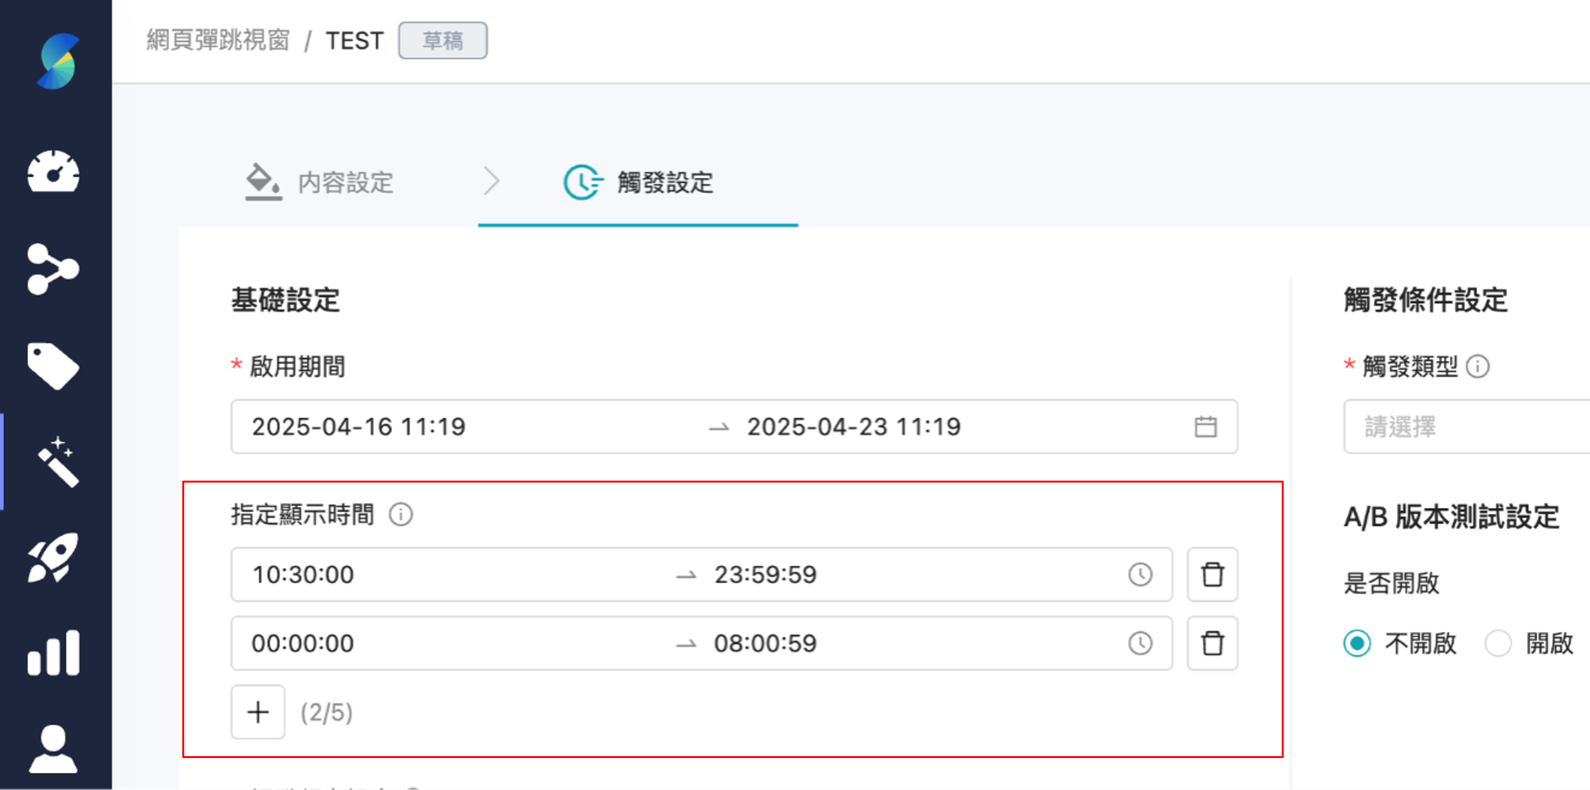Click the user profile icon in sidebar
The height and width of the screenshot is (790, 1590).
pos(52,749)
